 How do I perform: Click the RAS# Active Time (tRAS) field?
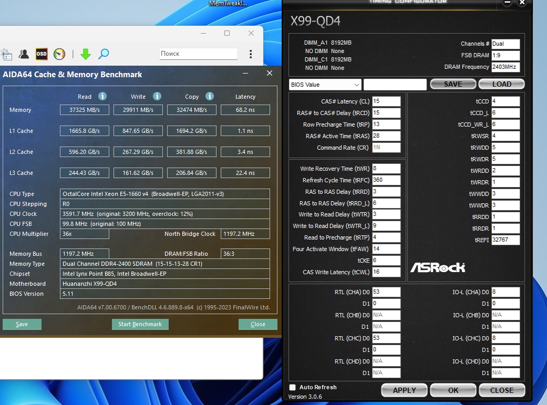(x=386, y=136)
